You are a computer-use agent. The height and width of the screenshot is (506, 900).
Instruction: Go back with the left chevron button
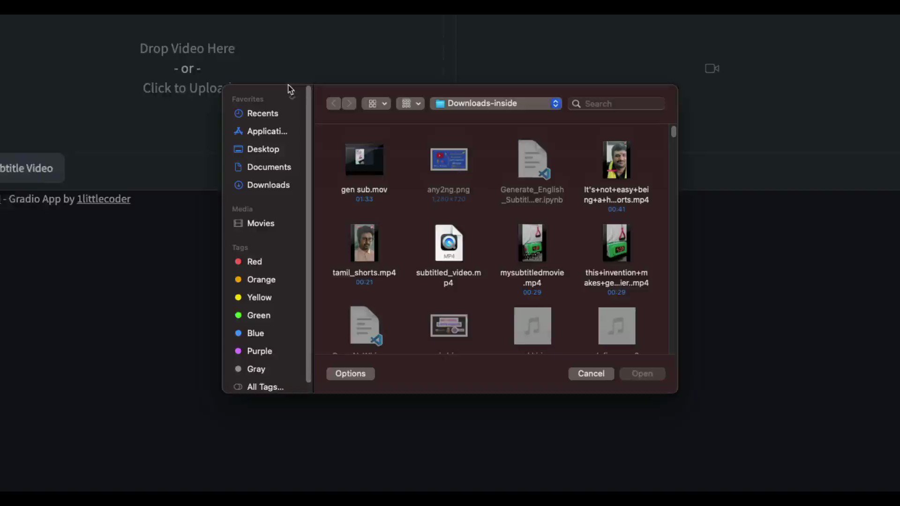(333, 104)
